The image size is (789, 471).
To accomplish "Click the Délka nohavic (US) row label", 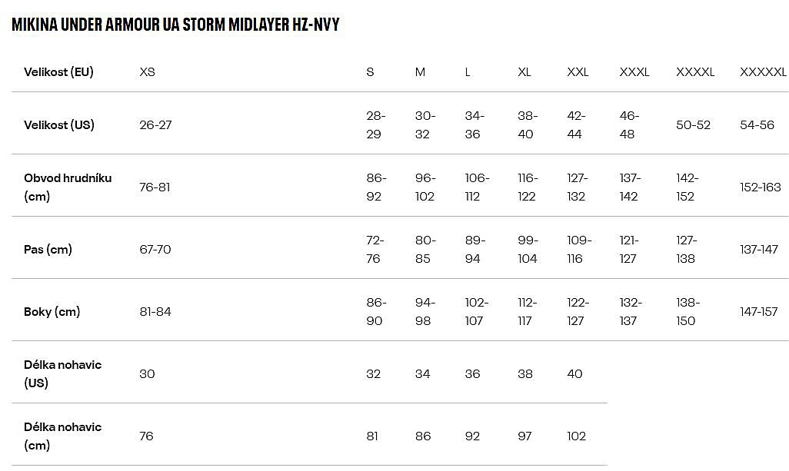I will click(x=63, y=373).
